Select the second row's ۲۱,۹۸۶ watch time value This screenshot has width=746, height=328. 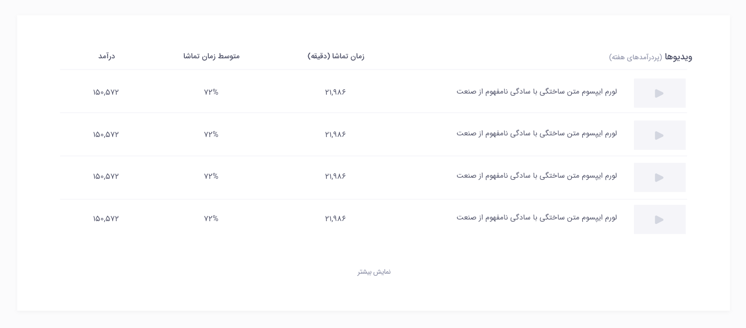pos(336,134)
